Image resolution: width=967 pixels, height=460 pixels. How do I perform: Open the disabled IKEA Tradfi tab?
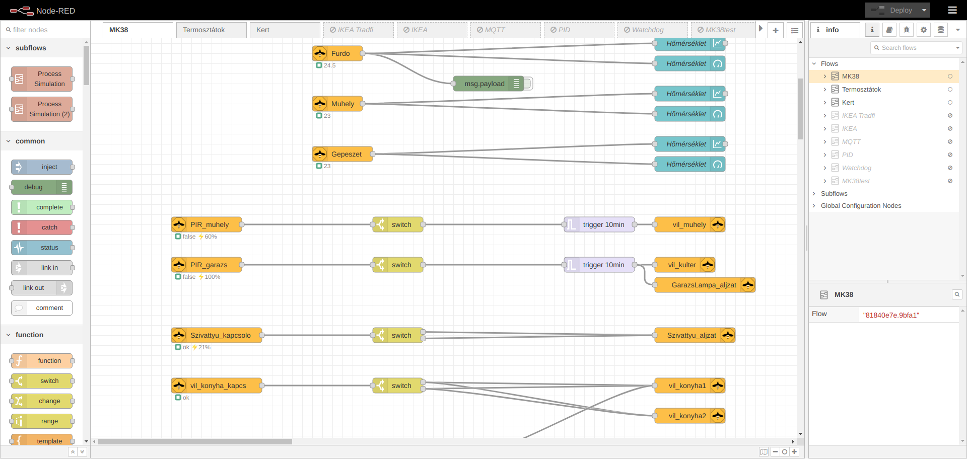(359, 30)
